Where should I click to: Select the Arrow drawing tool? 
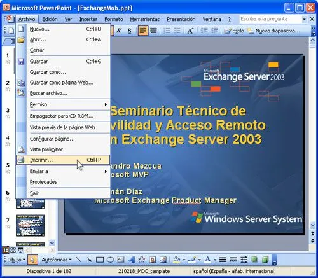click(x=89, y=260)
